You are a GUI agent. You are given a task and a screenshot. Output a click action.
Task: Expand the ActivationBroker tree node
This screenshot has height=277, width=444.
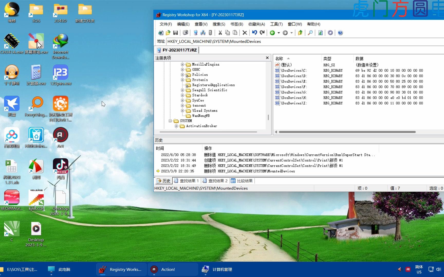[x=176, y=126]
